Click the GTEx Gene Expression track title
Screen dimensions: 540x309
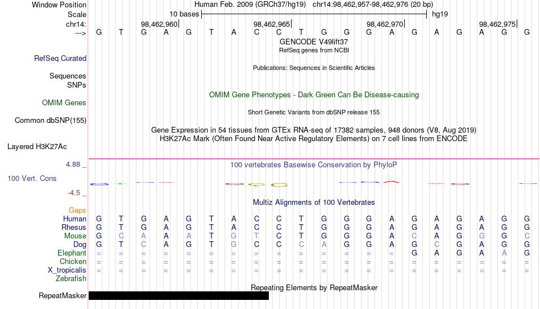click(x=314, y=130)
